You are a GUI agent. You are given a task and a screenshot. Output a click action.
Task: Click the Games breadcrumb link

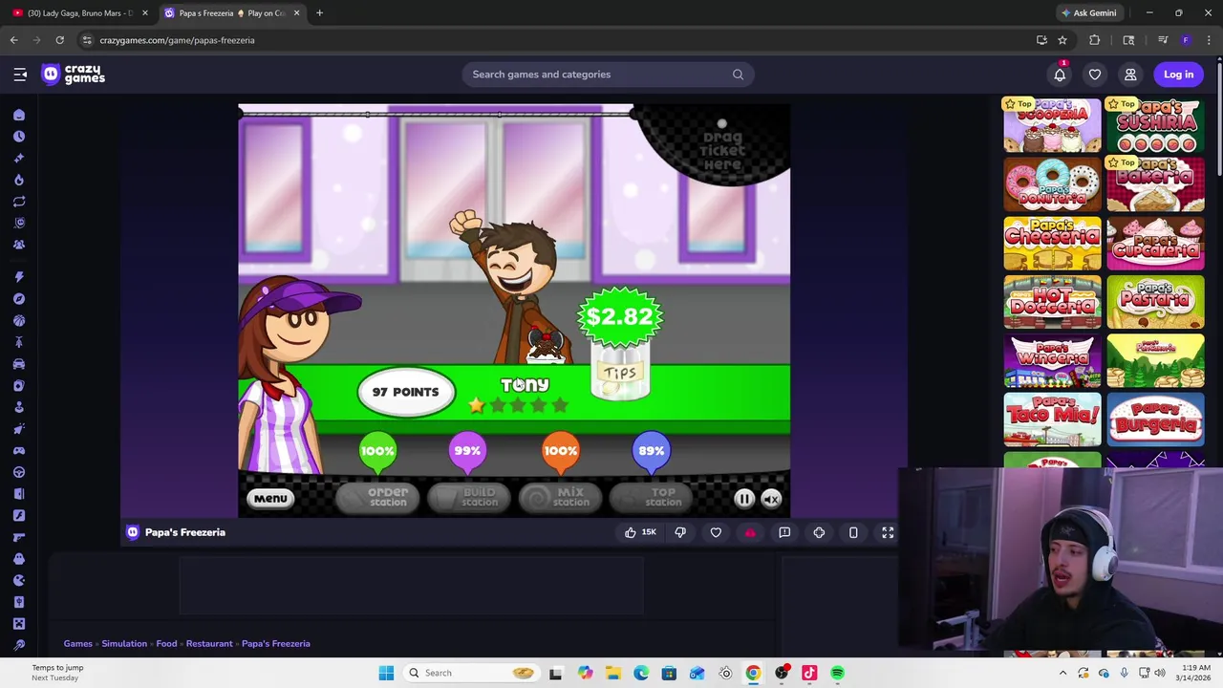pyautogui.click(x=78, y=643)
